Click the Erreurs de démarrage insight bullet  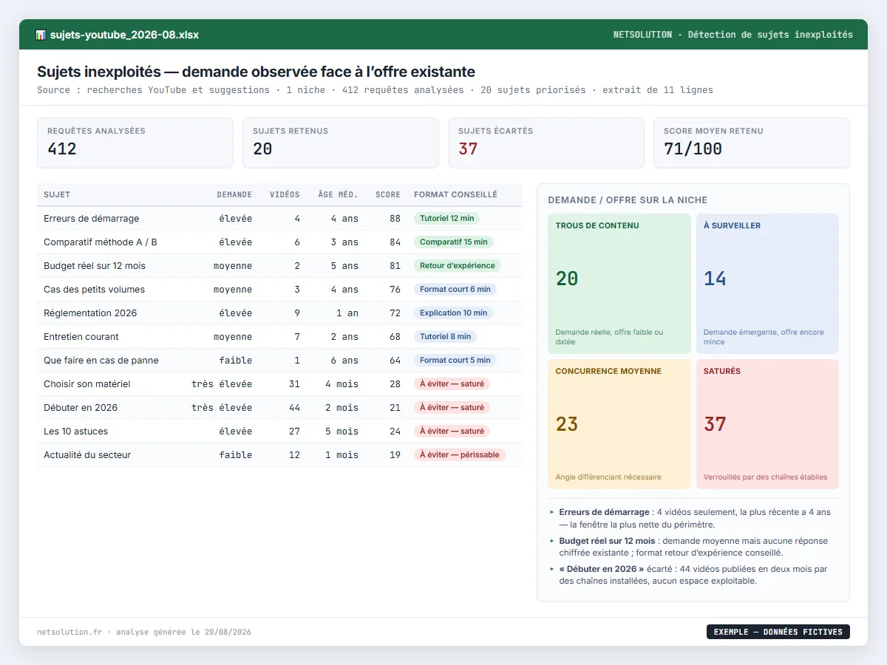click(694, 518)
